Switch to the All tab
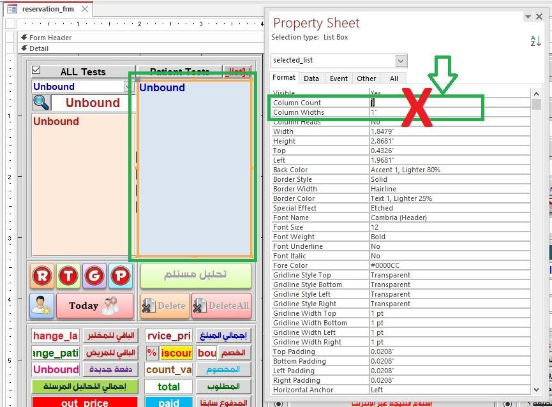Screen dimensions: 552x407 click(x=394, y=78)
